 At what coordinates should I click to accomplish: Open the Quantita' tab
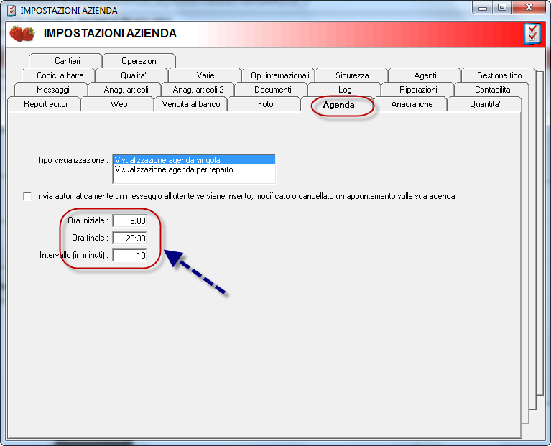tap(484, 104)
